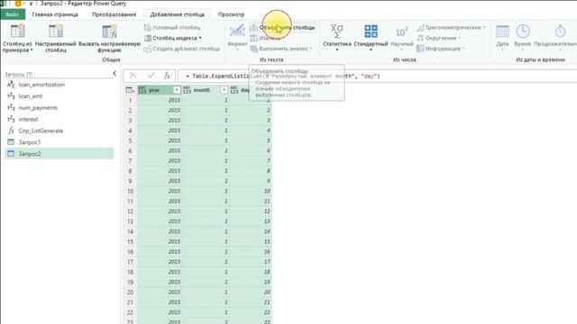Click into the formula bar
This screenshot has width=577, height=324.
(377, 76)
